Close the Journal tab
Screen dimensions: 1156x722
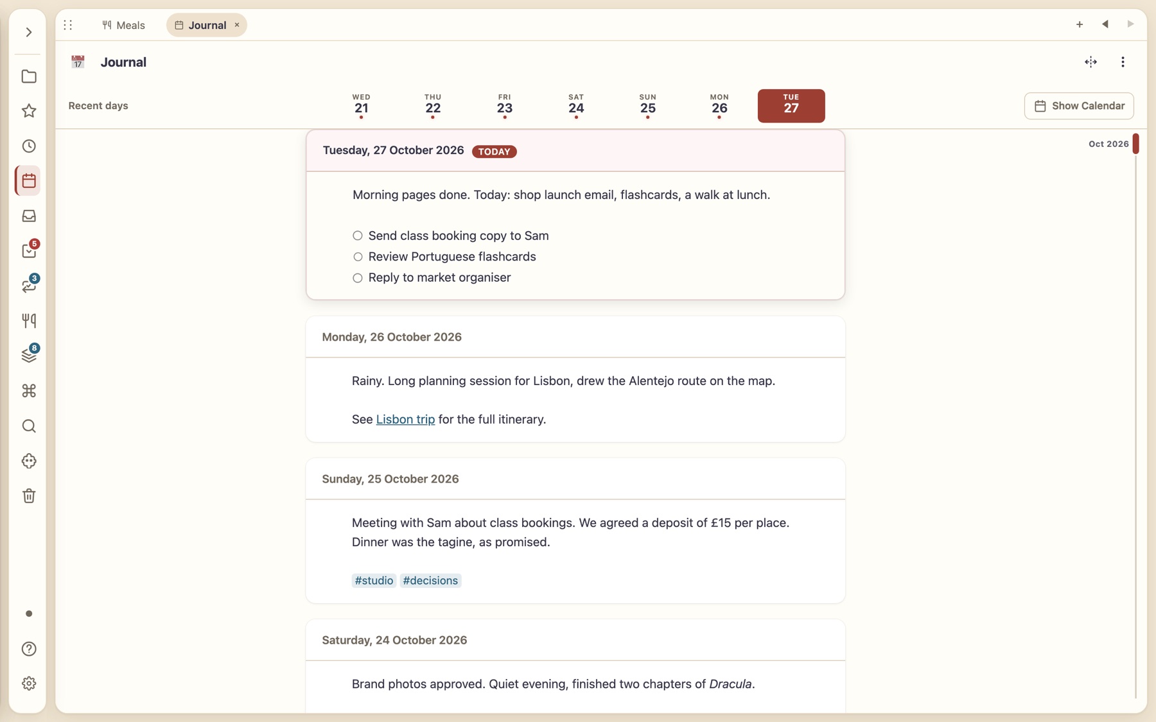237,25
